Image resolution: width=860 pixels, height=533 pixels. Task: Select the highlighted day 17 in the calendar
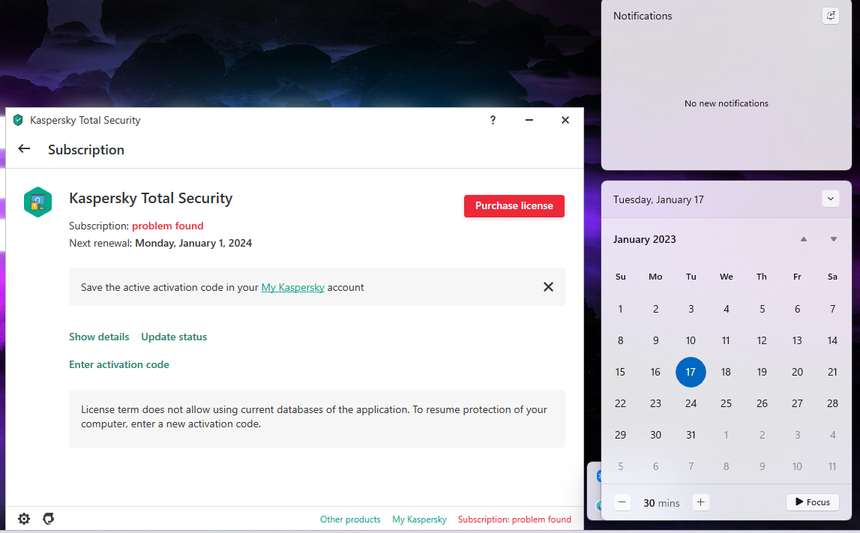(x=691, y=372)
